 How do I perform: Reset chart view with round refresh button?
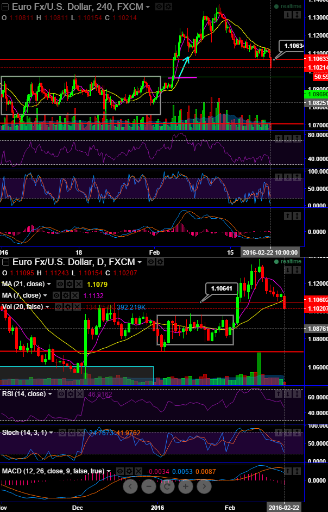click(167, 486)
